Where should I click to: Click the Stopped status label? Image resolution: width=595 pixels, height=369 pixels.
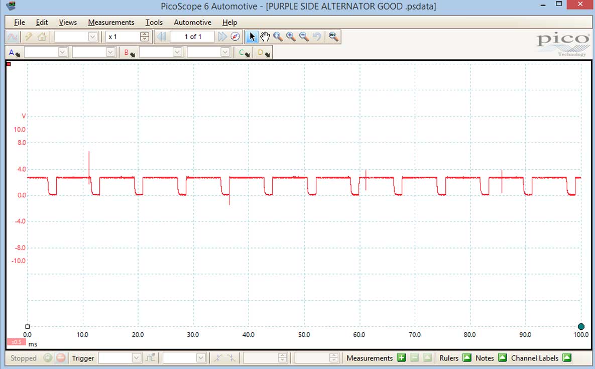24,358
